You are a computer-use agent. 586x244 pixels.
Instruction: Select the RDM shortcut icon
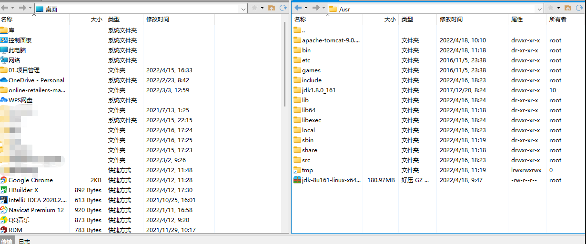tap(4, 230)
